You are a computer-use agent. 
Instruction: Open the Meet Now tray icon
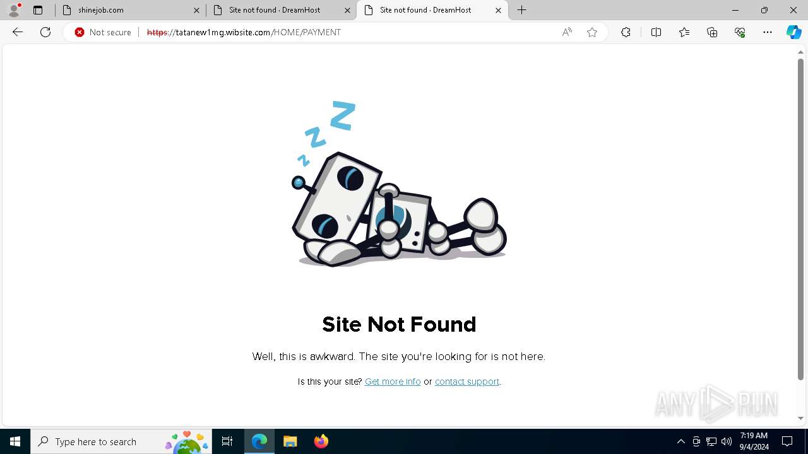(696, 441)
